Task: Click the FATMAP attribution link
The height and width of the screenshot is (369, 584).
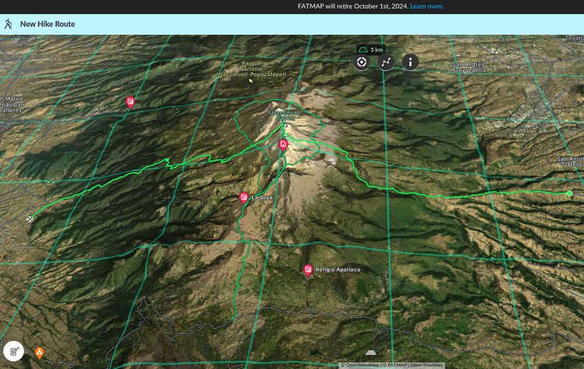Action: tap(395, 365)
